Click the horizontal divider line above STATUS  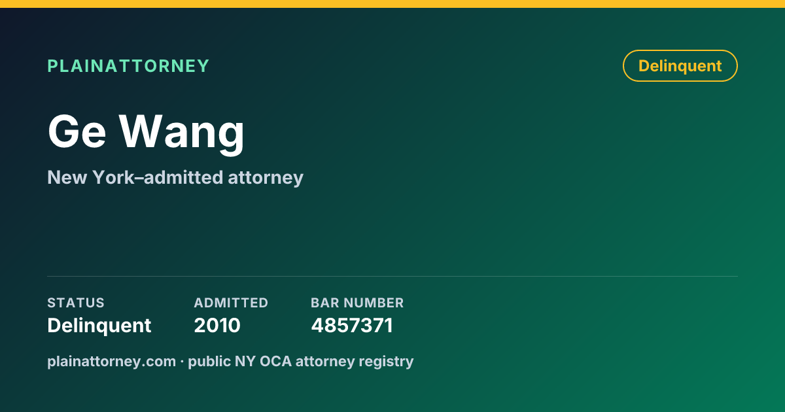[x=392, y=276]
